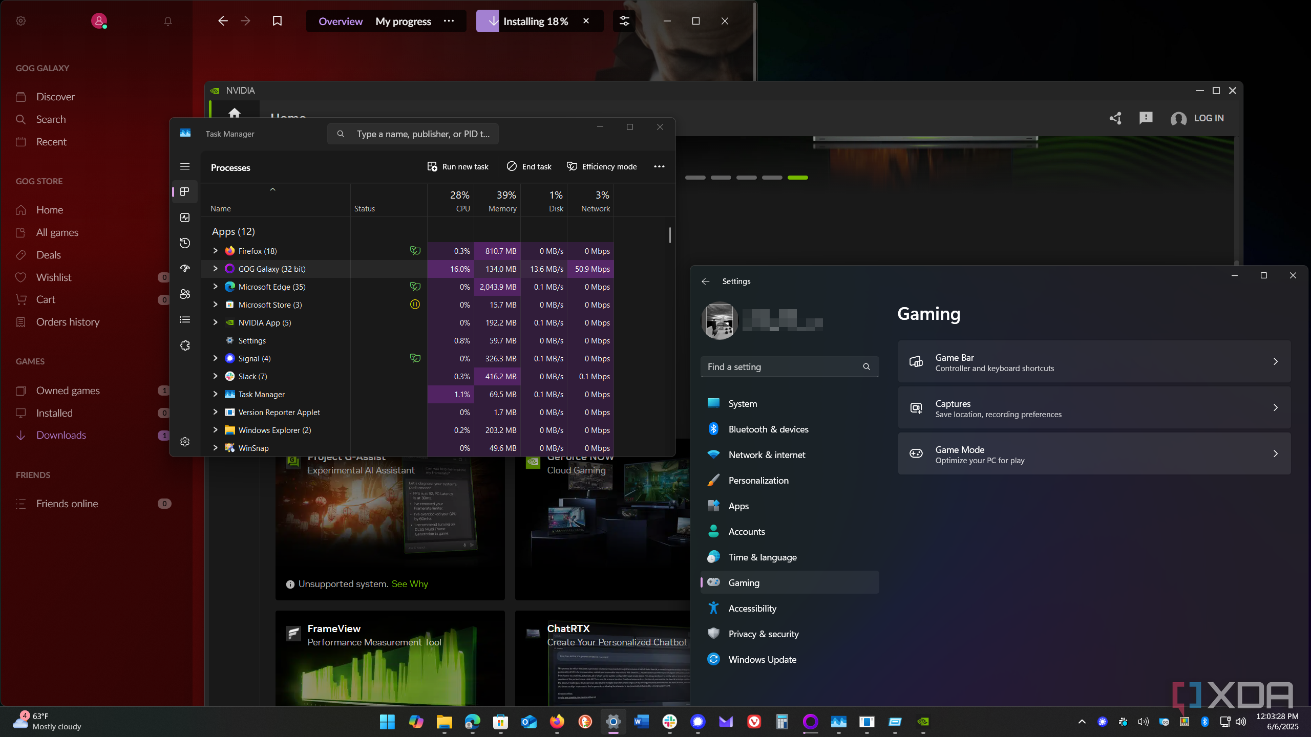
Task: Click GOG Galaxy bookmark icon
Action: 277,21
